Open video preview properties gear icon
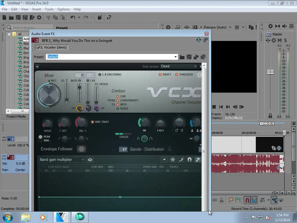 point(168,27)
